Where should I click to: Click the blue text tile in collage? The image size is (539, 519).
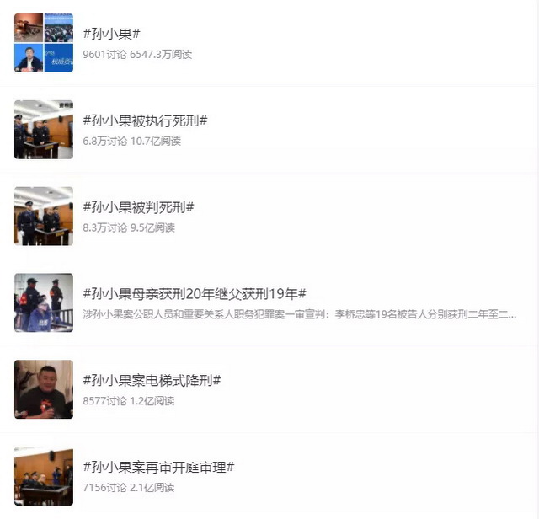pos(59,58)
